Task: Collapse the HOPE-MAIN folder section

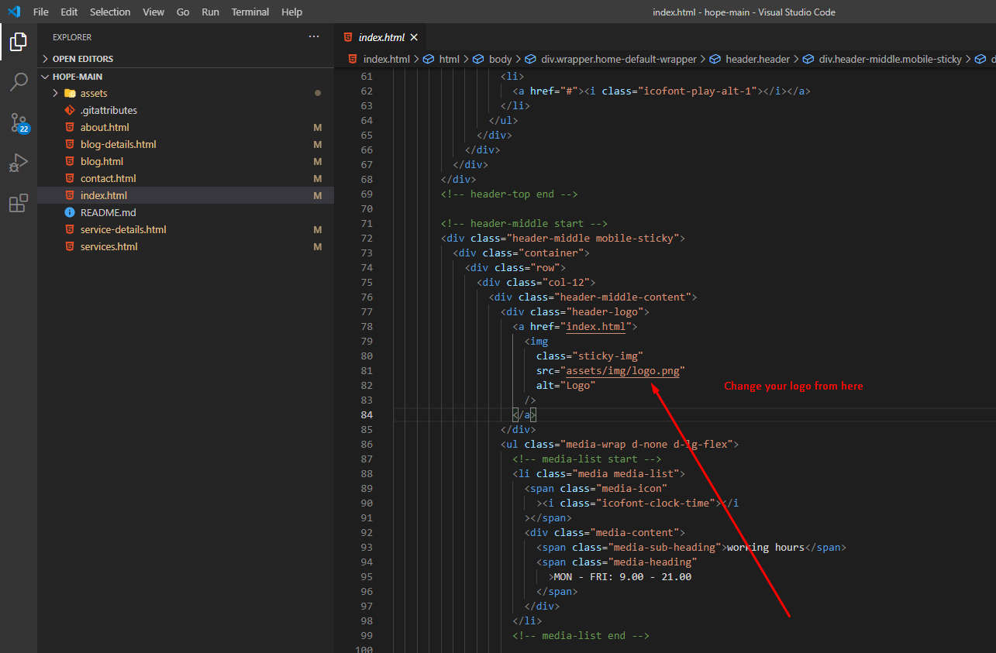Action: [77, 77]
